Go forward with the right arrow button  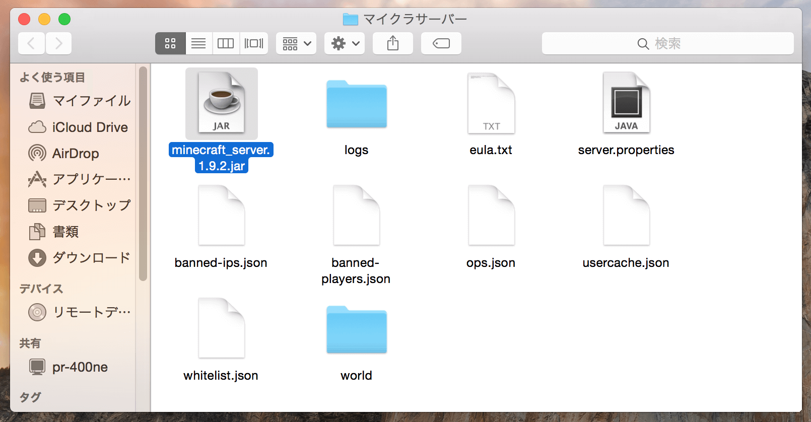click(58, 43)
